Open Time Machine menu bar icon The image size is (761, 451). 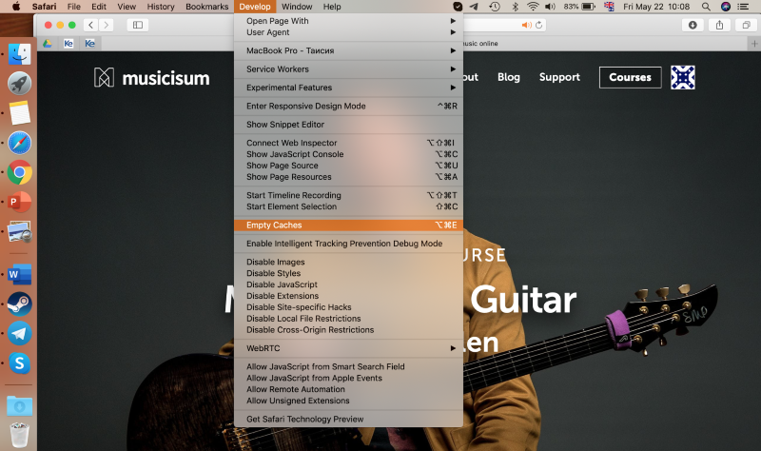click(x=495, y=7)
